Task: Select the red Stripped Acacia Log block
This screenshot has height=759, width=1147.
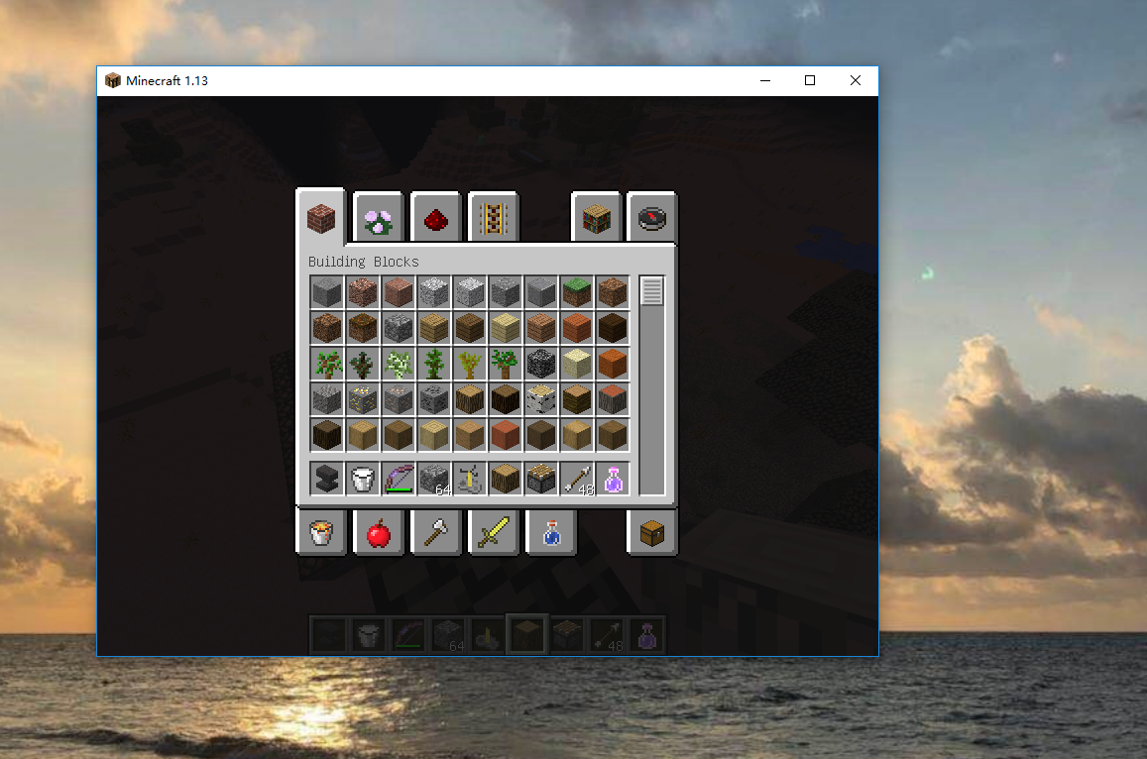Action: [x=506, y=436]
